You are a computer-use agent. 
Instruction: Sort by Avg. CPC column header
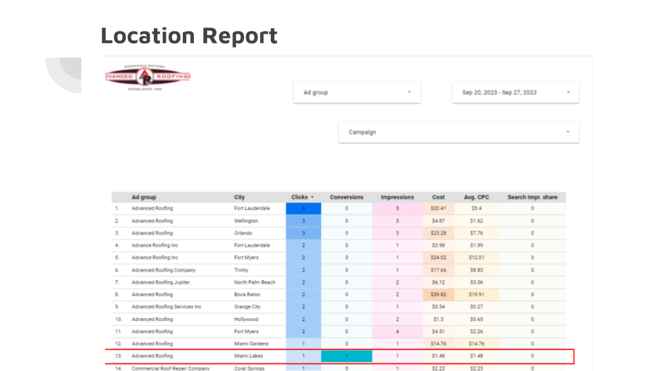point(476,197)
